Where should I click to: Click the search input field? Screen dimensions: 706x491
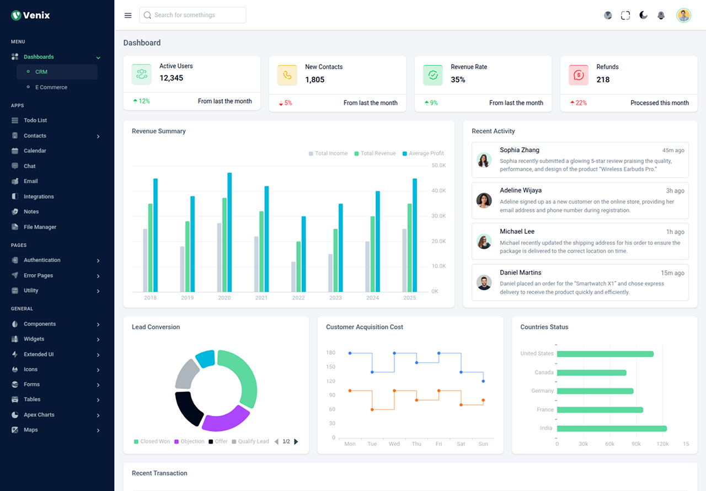[x=192, y=15]
